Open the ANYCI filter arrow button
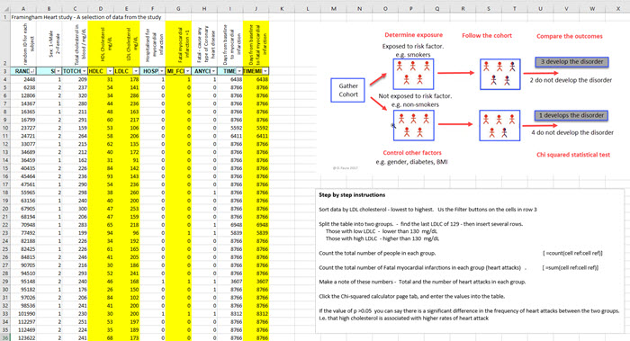 click(x=213, y=71)
